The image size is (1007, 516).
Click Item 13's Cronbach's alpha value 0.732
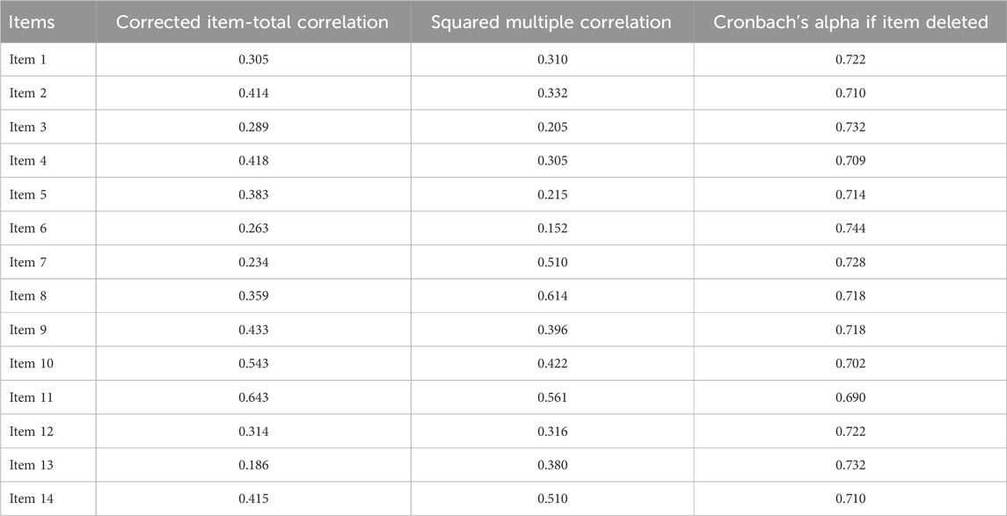click(x=850, y=465)
